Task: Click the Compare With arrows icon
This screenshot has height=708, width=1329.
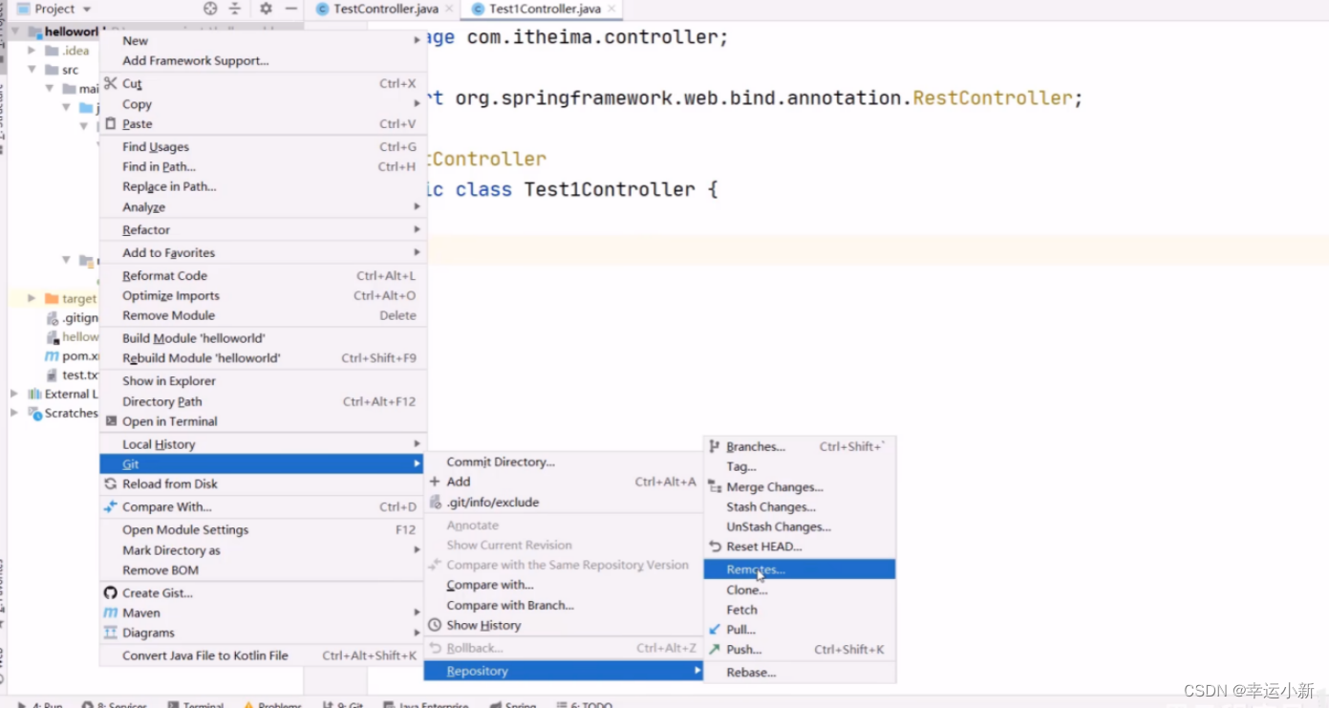Action: [111, 506]
